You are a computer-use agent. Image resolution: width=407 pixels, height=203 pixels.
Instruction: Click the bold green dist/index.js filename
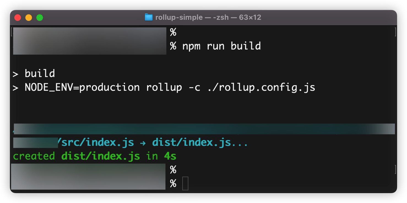point(101,157)
